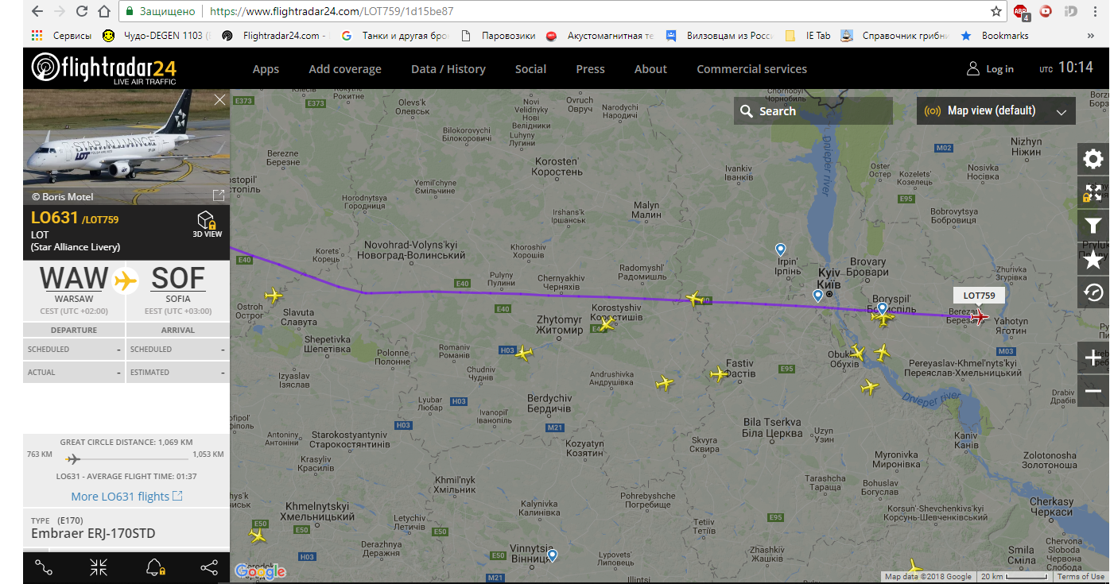Click the flight search field
This screenshot has width=1110, height=584.
coord(813,111)
